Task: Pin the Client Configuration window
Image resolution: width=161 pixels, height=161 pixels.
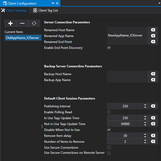Action: 53,3
